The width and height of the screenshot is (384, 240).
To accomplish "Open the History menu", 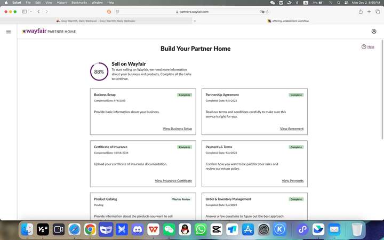I will tap(62, 3).
